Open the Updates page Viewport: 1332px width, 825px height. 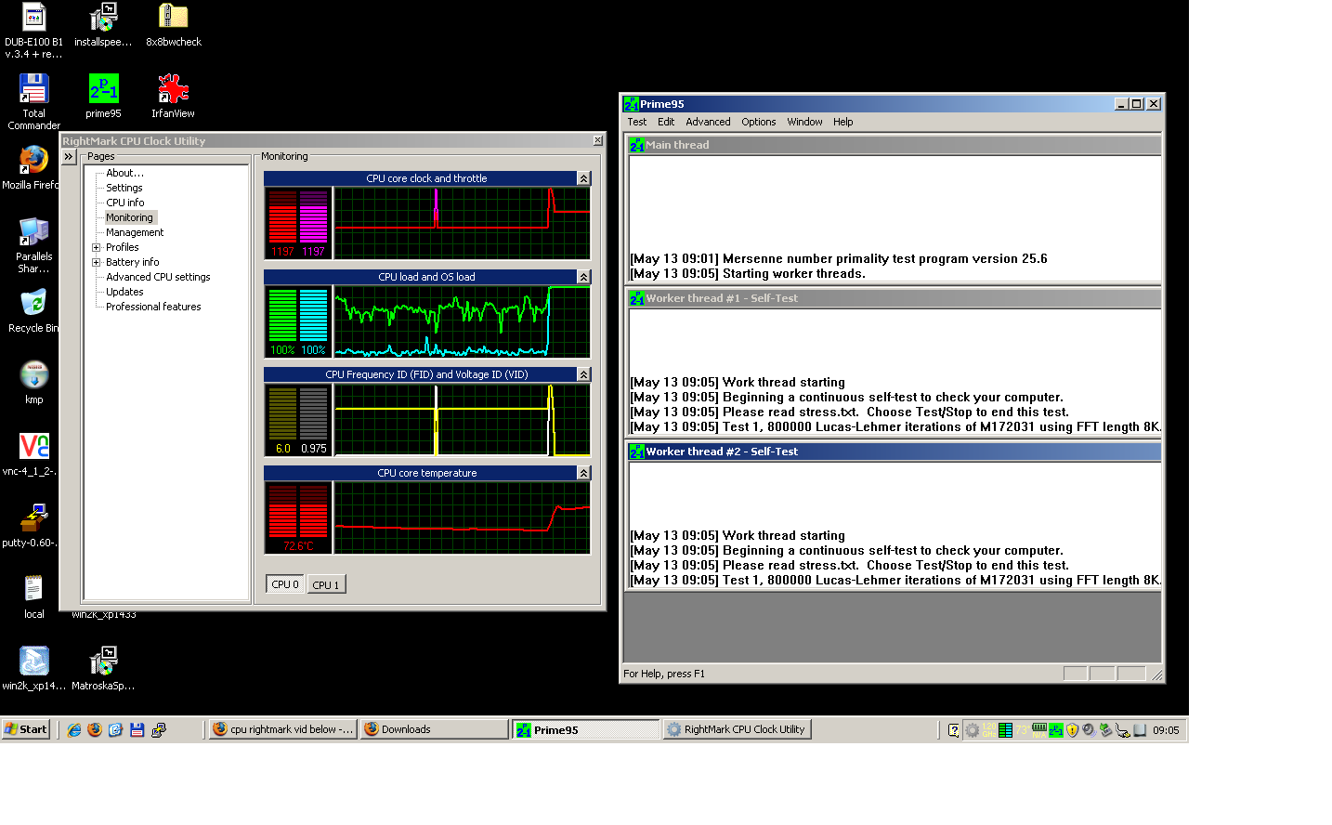click(124, 292)
